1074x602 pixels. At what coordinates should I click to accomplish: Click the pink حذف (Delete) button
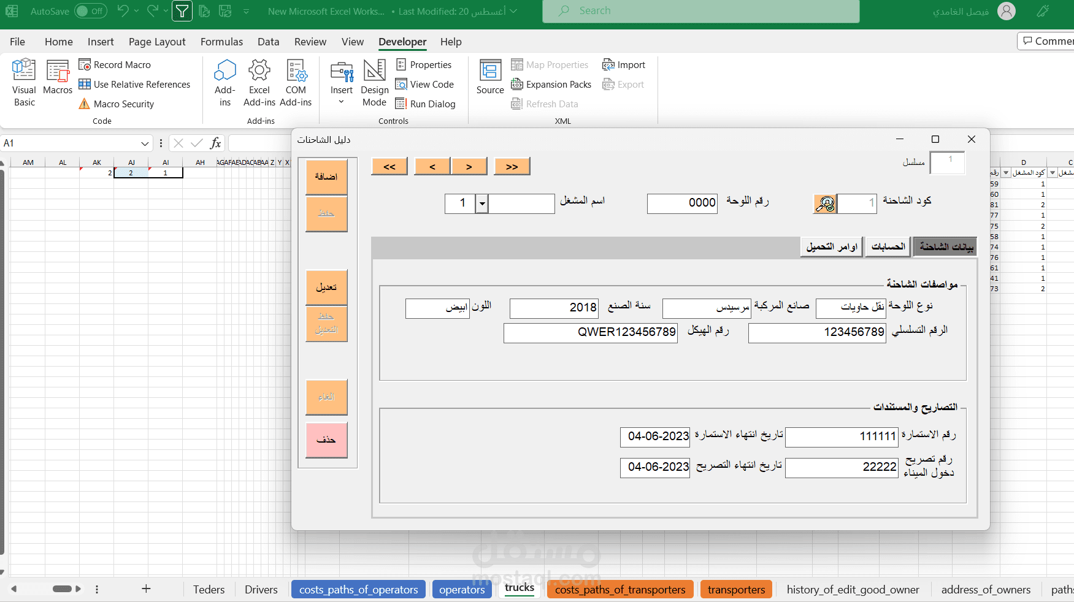326,440
